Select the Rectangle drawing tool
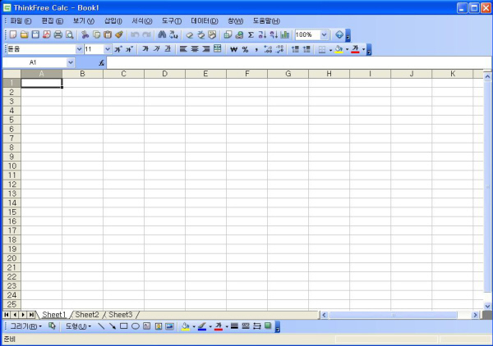Image resolution: width=493 pixels, height=346 pixels. [124, 326]
